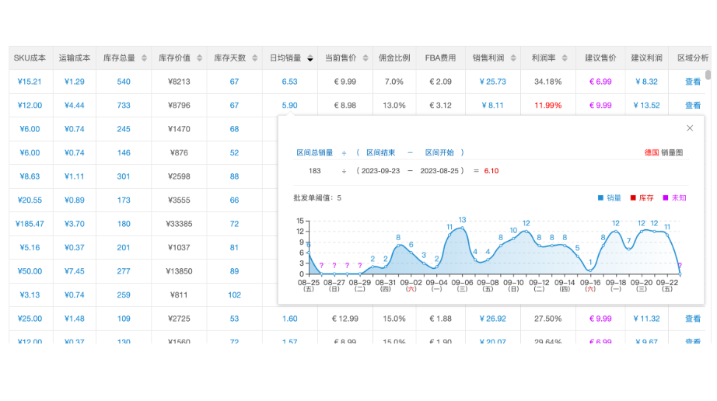The image size is (717, 401).
Task: Toggle sort order on 日均销量
Action: (x=310, y=58)
